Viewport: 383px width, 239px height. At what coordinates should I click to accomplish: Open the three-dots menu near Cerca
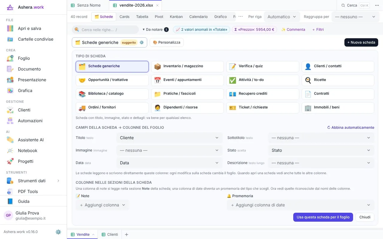click(x=377, y=5)
